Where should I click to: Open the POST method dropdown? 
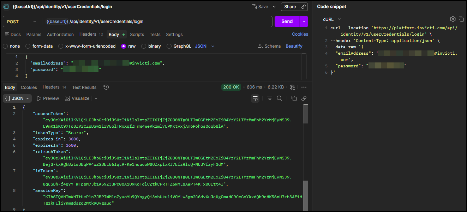(x=21, y=22)
